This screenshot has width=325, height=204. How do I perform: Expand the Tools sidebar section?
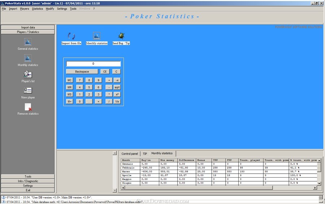coord(28,177)
